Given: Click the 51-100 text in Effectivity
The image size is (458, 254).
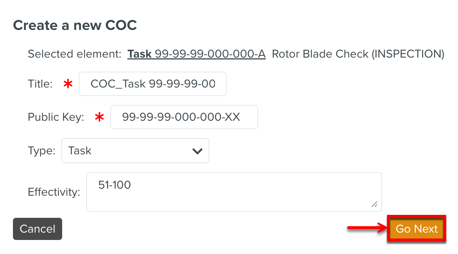Looking at the screenshot, I should click(115, 185).
